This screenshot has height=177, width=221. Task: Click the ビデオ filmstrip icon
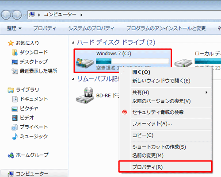pos(15,118)
